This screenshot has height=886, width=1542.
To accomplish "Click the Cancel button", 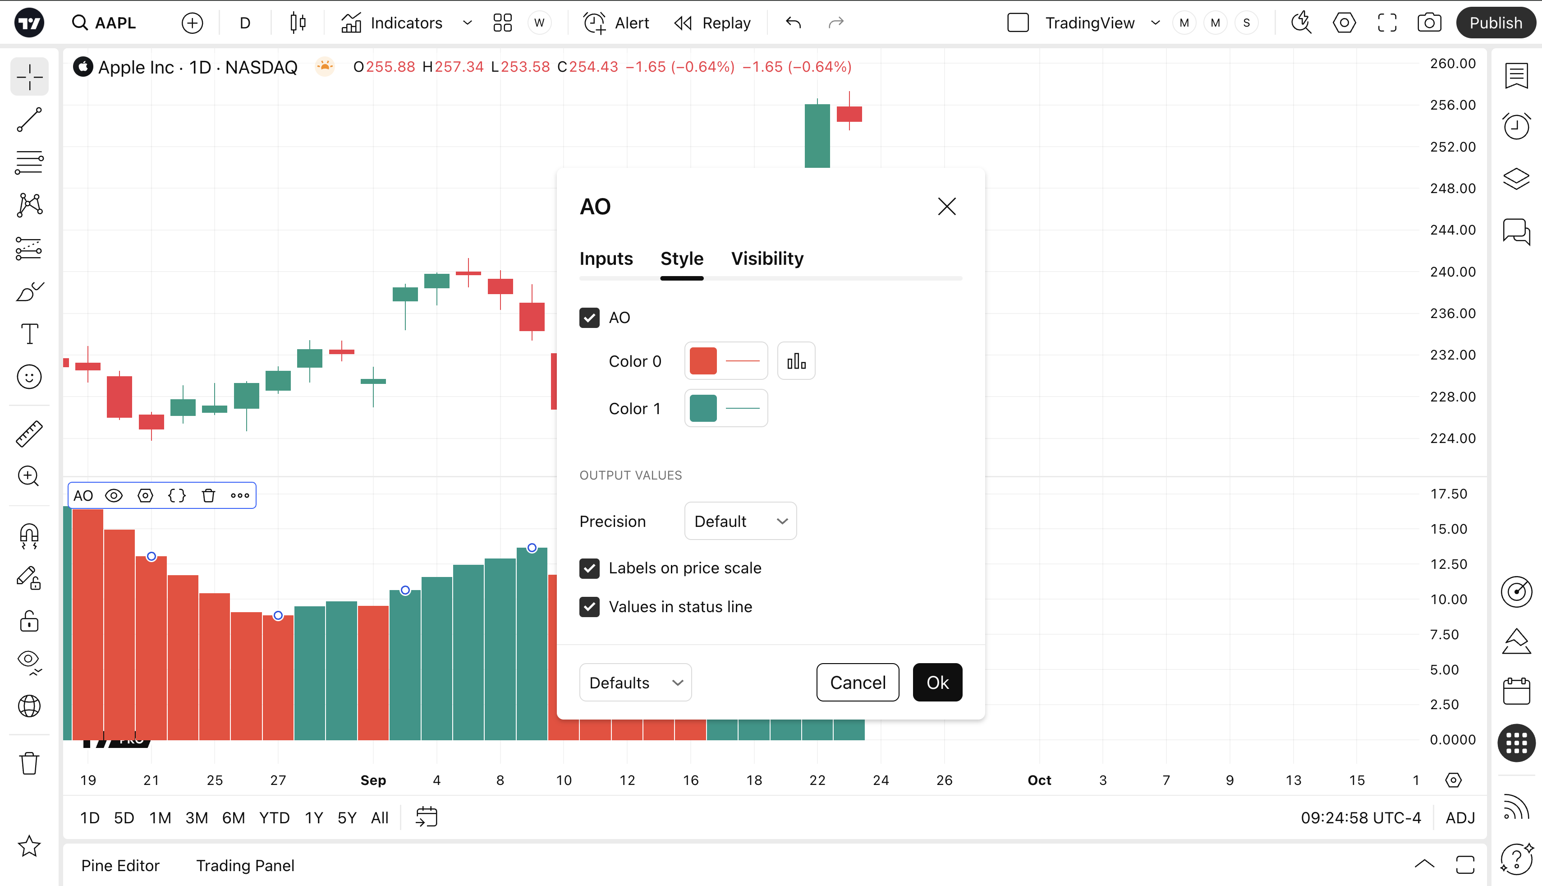I will pyautogui.click(x=857, y=683).
